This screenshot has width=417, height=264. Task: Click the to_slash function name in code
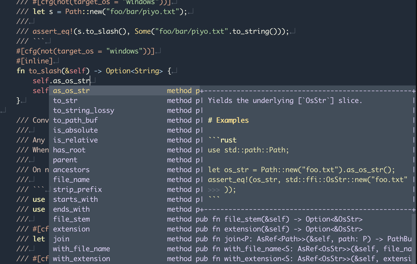tap(45, 71)
